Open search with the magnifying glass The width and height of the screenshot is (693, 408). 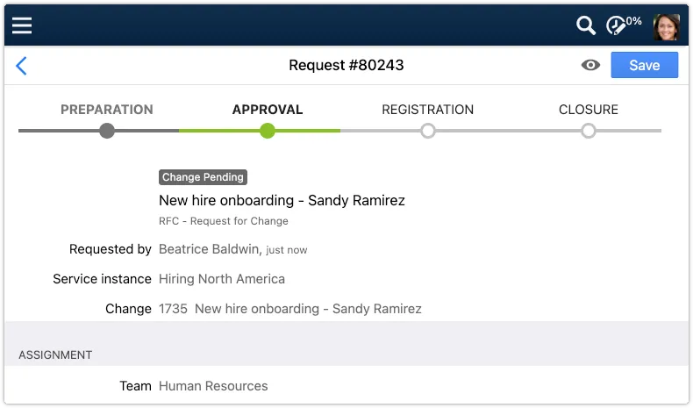tap(586, 25)
